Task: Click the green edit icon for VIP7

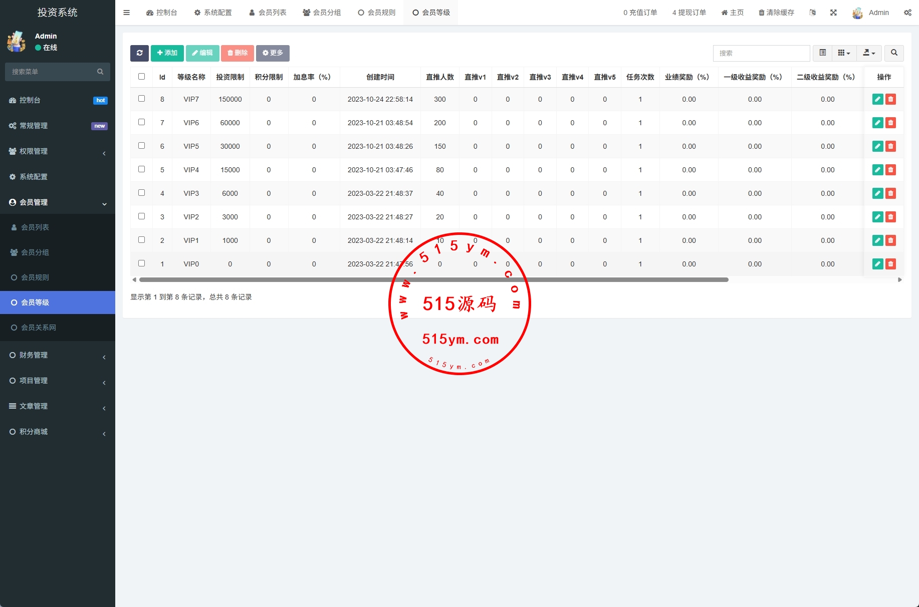Action: point(877,99)
